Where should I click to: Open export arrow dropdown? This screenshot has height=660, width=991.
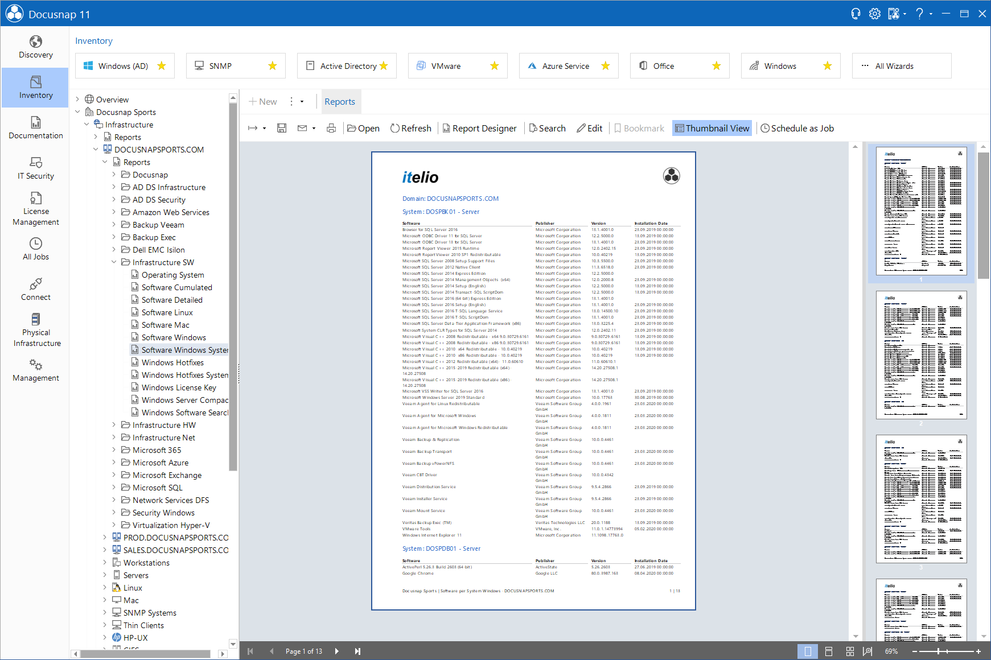coord(265,129)
